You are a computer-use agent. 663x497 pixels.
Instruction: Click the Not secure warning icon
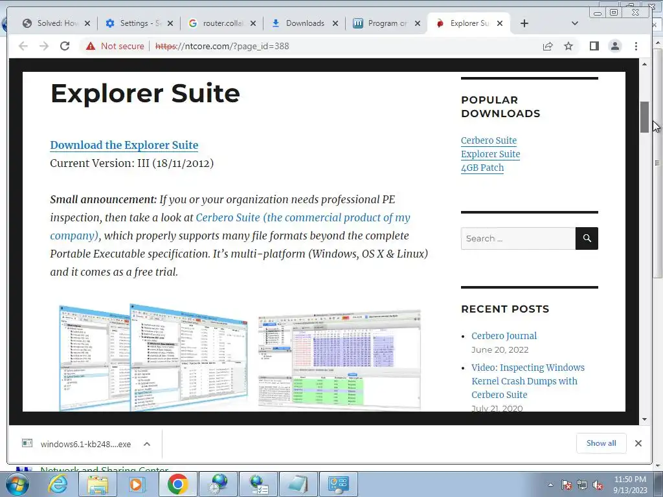coord(91,46)
